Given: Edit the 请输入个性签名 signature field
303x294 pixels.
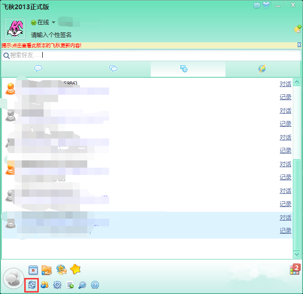Looking at the screenshot, I should point(51,35).
